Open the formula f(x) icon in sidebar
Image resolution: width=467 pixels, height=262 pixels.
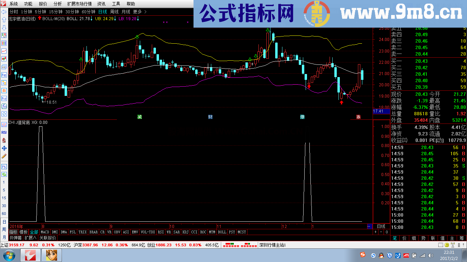[x=4, y=106]
